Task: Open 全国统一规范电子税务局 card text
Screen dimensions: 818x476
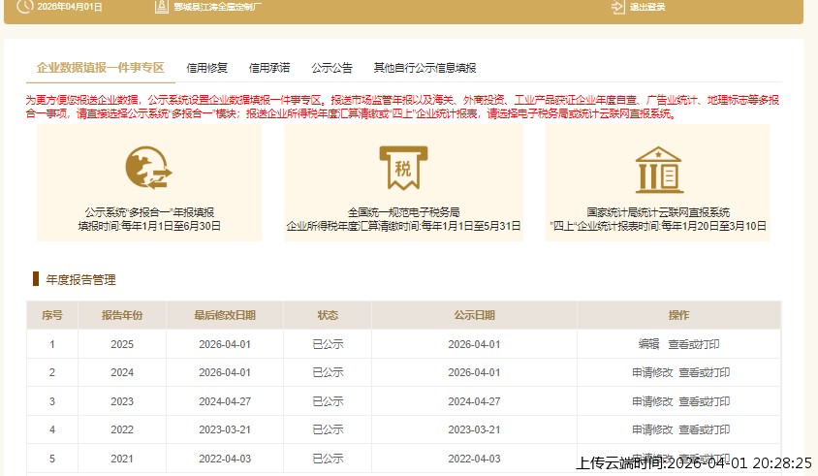Action: point(403,212)
